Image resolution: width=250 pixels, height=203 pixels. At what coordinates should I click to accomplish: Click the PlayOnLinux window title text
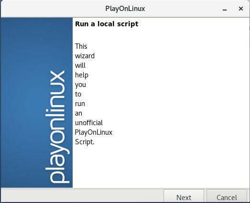coord(125,9)
